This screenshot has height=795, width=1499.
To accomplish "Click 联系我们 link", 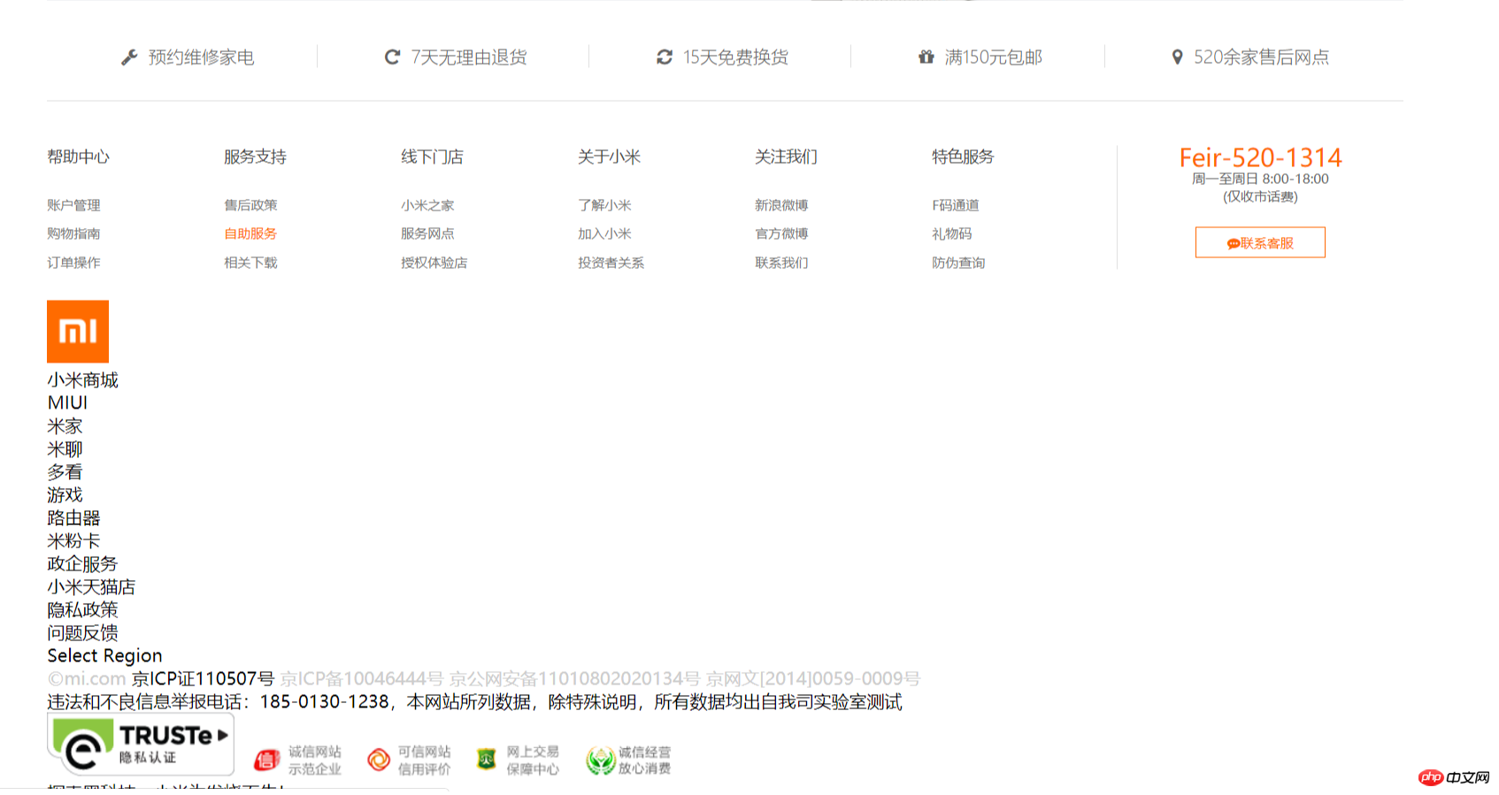I will click(781, 263).
